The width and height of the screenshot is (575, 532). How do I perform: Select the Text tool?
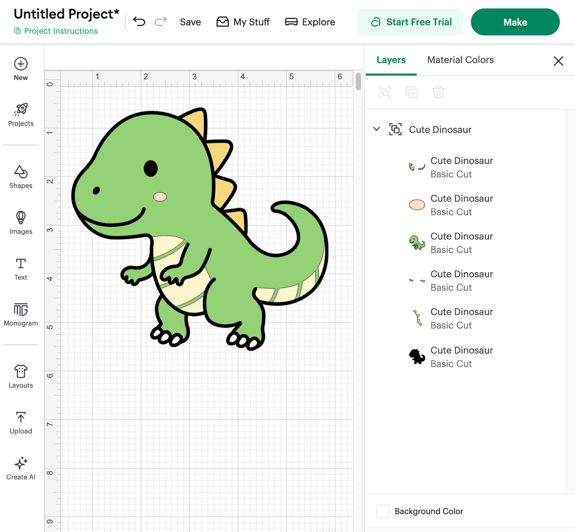(x=21, y=269)
